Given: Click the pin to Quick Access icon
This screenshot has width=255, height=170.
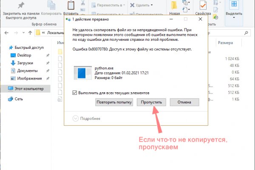Looking at the screenshot, I should pyautogui.click(x=20, y=5).
